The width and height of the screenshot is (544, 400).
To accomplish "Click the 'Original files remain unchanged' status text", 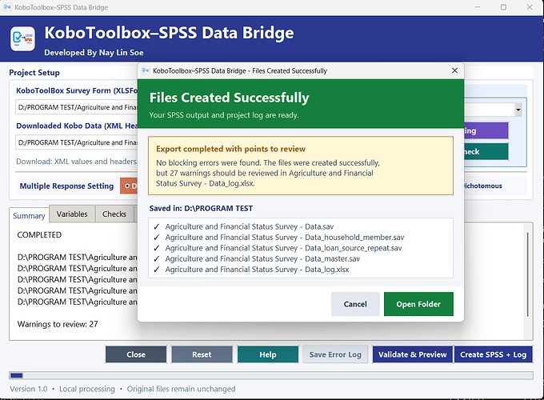I will [181, 389].
